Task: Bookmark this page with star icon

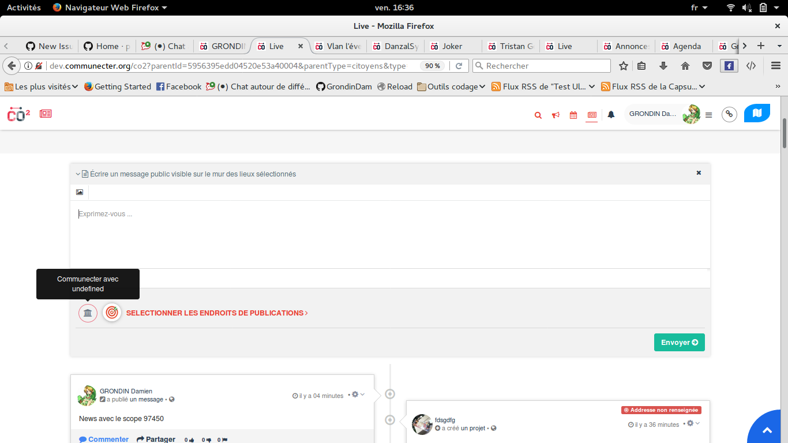Action: [623, 66]
